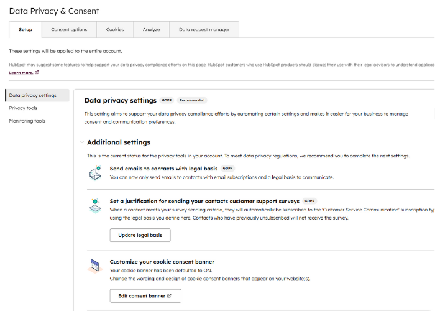Viewport: 435px width, 311px height.
Task: Open the Cookies tab
Action: (x=115, y=29)
